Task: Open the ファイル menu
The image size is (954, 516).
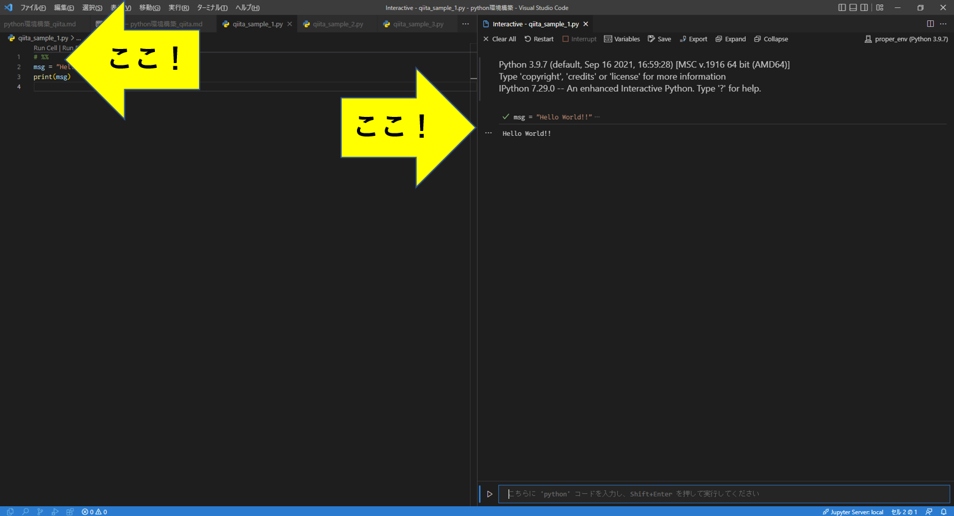Action: 32,7
